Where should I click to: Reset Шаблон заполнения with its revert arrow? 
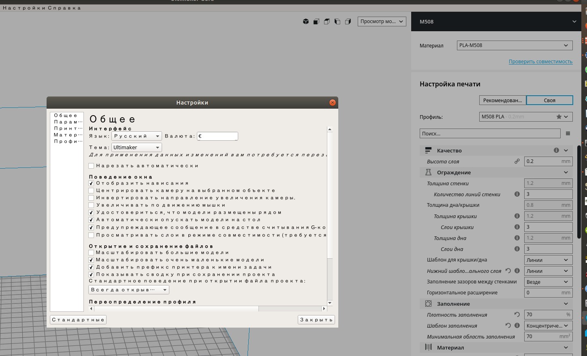508,326
